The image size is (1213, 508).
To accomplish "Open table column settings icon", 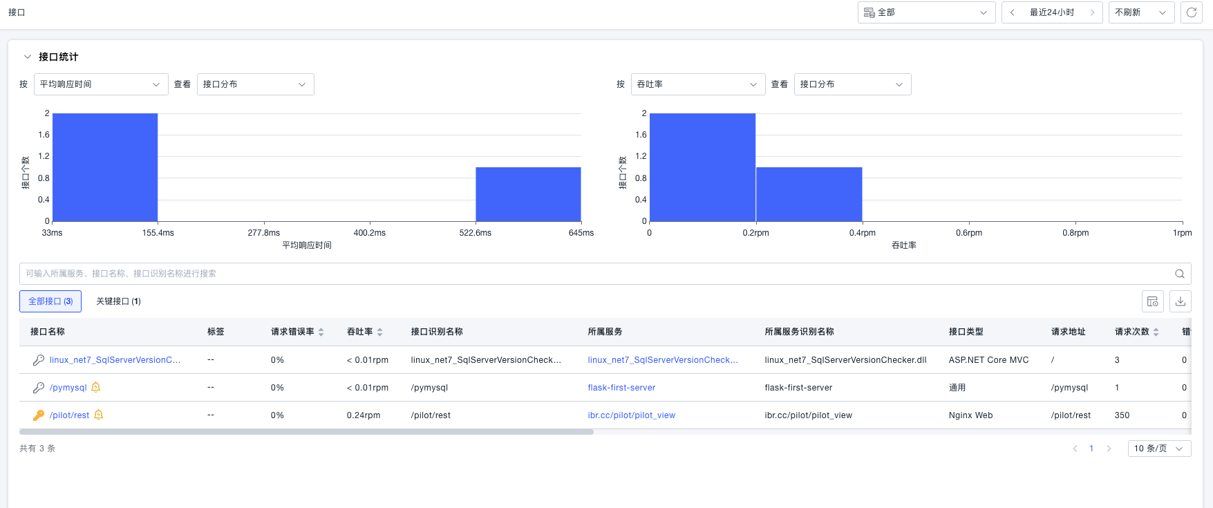I will coord(1153,301).
